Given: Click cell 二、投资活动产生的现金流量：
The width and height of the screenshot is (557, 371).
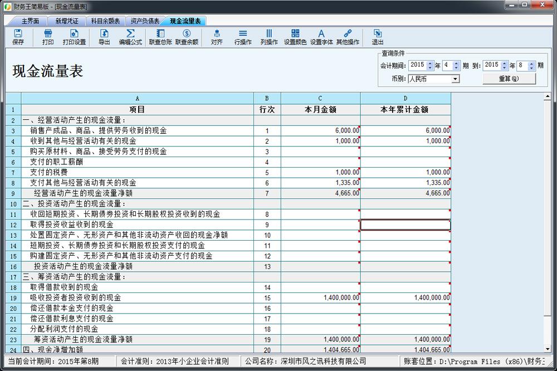Looking at the screenshot, I should [x=138, y=204].
